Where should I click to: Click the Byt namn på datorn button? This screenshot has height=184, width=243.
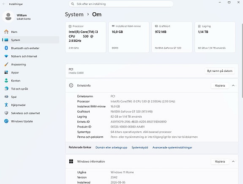(220, 71)
